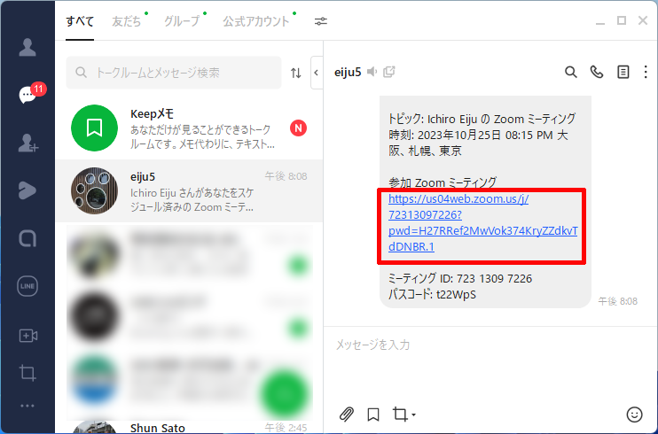Open the add friends icon in sidebar
The height and width of the screenshot is (434, 658).
[28, 143]
